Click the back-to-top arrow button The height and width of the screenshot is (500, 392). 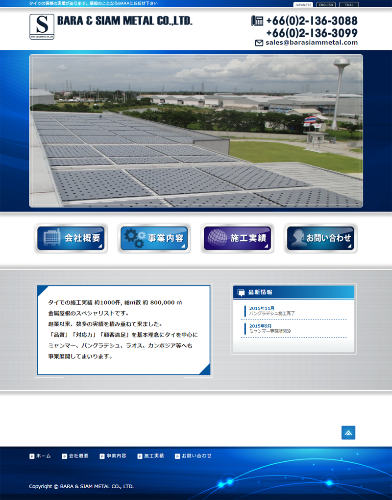pyautogui.click(x=348, y=432)
